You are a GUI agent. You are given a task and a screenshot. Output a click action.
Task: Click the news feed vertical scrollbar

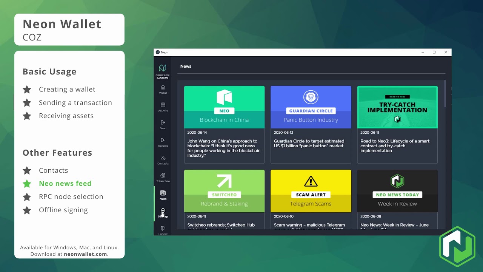(x=445, y=93)
